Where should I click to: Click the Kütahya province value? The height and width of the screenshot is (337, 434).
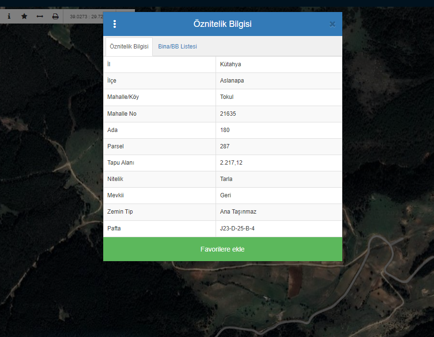click(230, 64)
